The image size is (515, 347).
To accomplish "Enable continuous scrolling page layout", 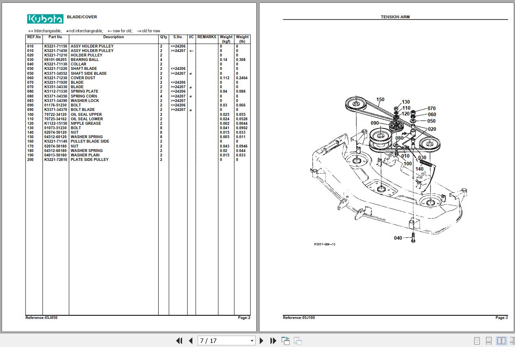I will [488, 340].
